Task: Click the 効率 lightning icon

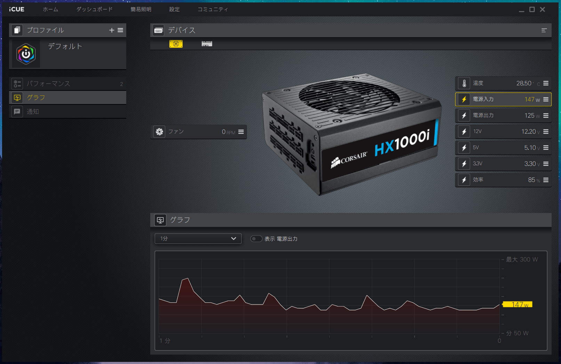Action: [464, 180]
